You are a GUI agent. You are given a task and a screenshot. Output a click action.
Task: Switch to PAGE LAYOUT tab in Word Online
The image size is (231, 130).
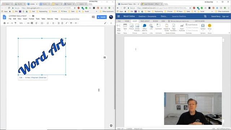tap(145, 21)
